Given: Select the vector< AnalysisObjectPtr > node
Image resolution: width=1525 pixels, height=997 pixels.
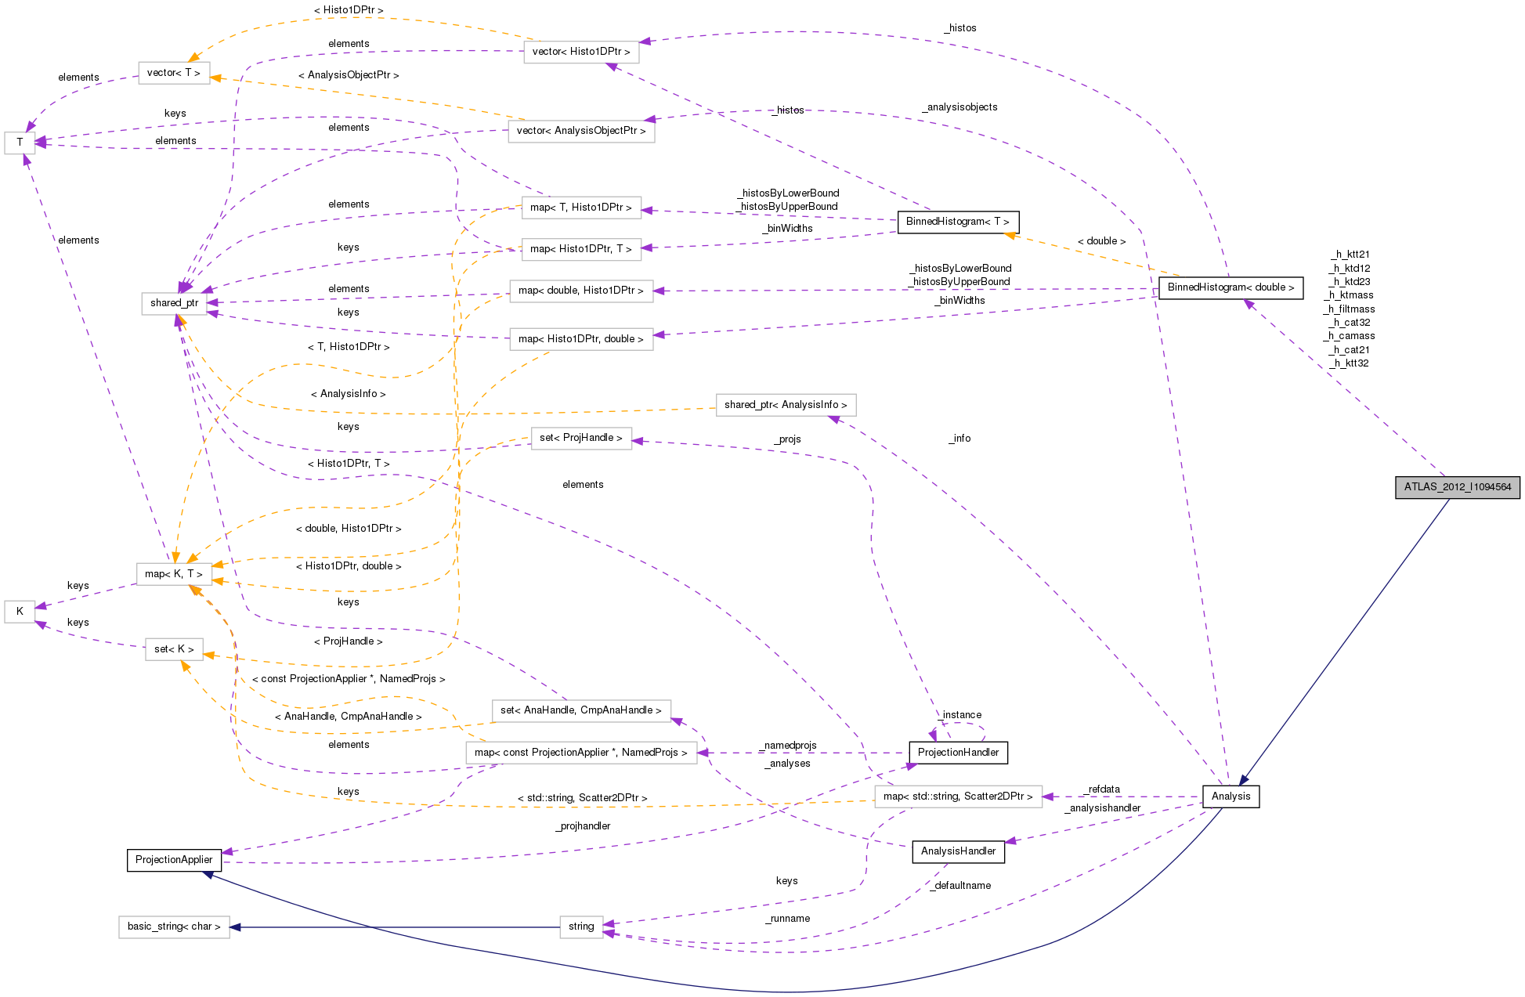Looking at the screenshot, I should [580, 131].
